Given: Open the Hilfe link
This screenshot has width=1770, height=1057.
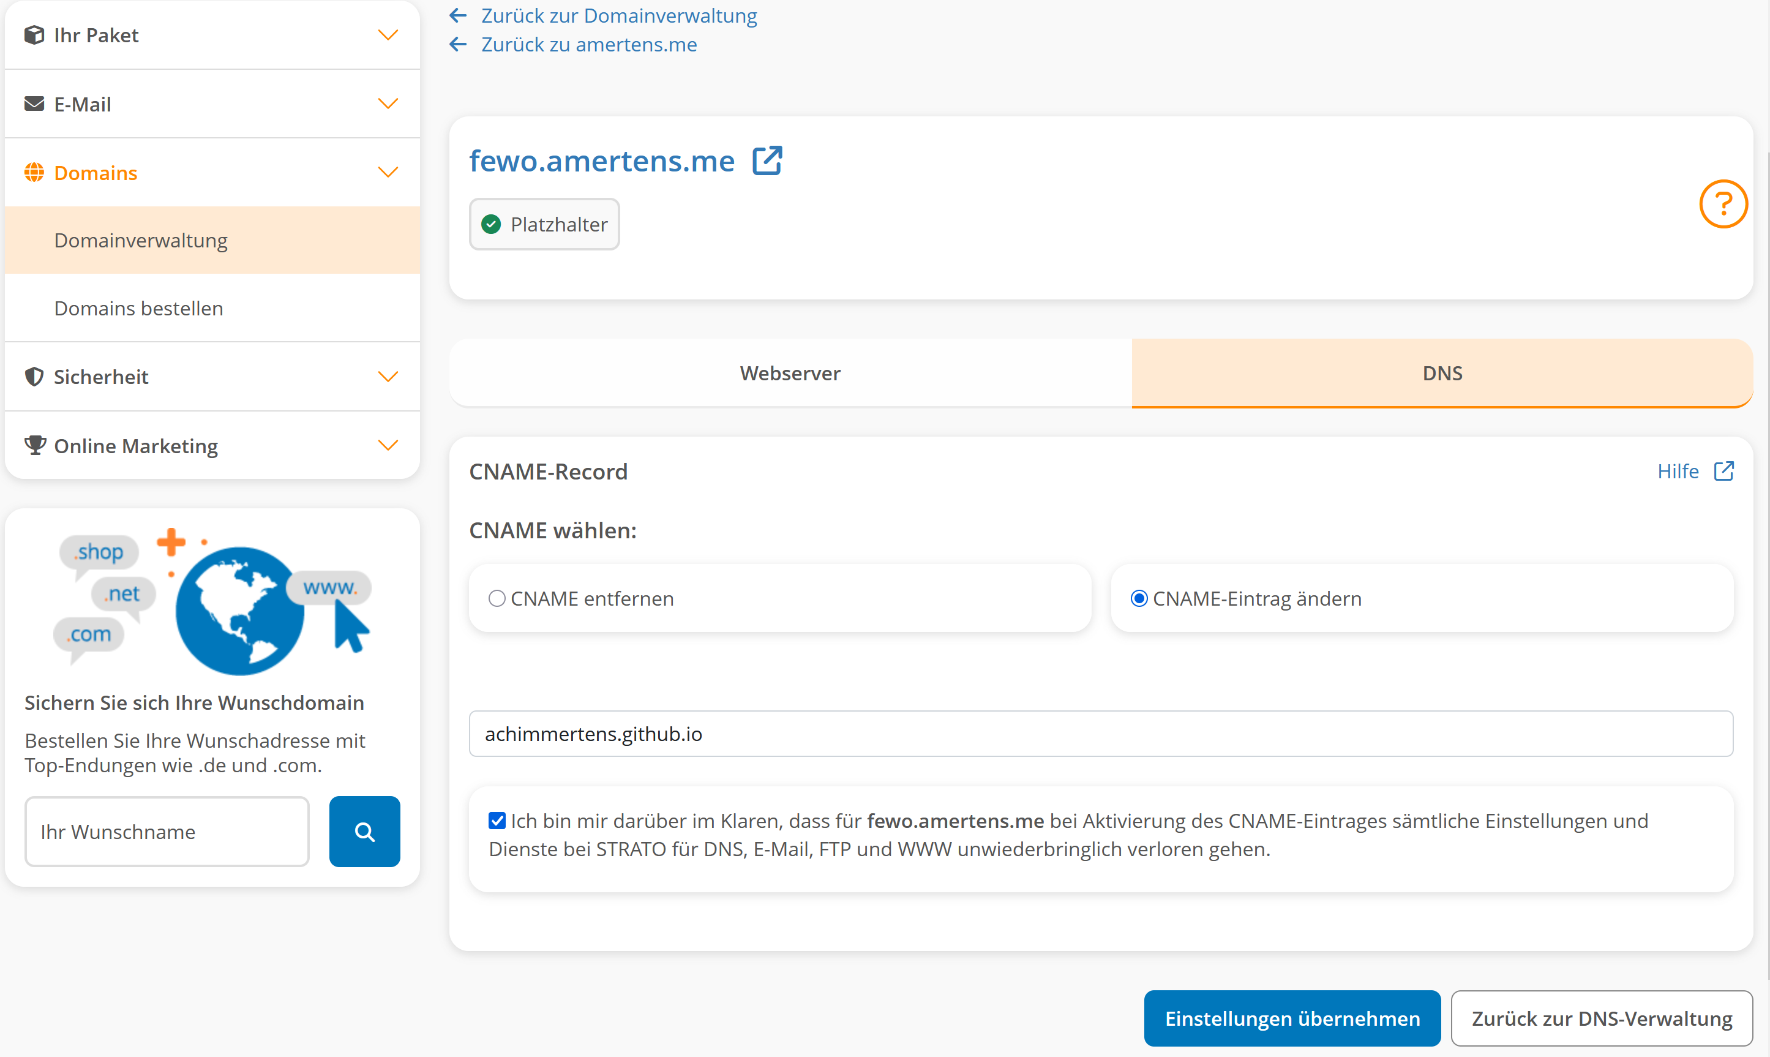Looking at the screenshot, I should (x=1678, y=471).
